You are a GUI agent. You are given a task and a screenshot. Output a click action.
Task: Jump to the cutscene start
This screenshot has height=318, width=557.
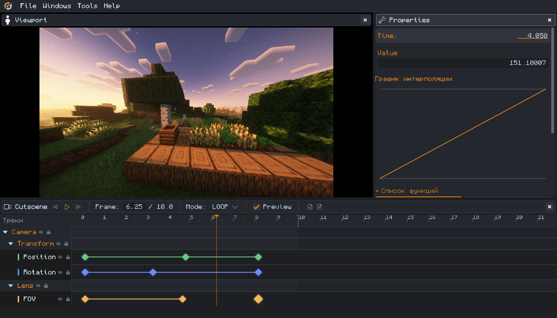[55, 207]
